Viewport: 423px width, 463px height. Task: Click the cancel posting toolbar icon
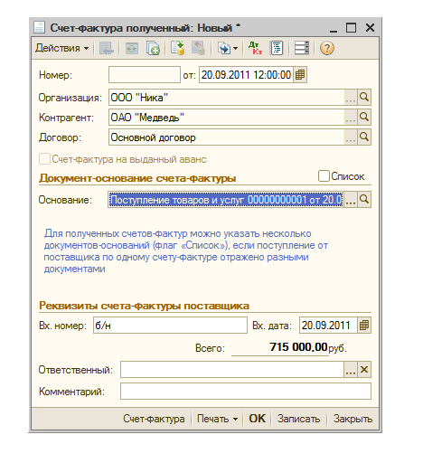click(x=199, y=48)
